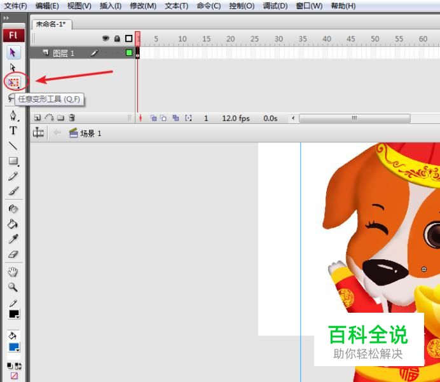Image resolution: width=440 pixels, height=382 pixels.
Task: Click the 0.0s elapsed time value
Action: 270,118
